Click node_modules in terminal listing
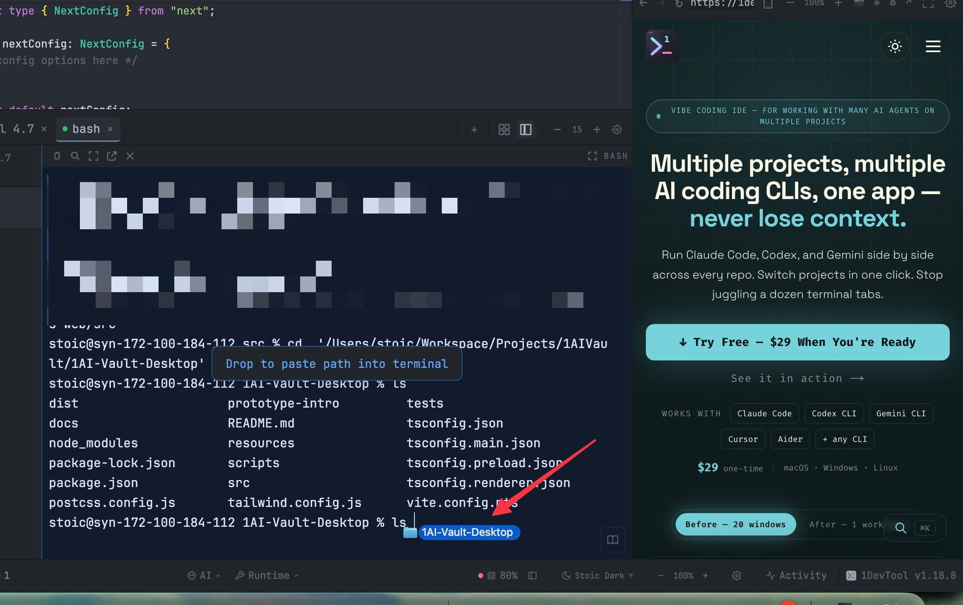The image size is (963, 605). 93,443
